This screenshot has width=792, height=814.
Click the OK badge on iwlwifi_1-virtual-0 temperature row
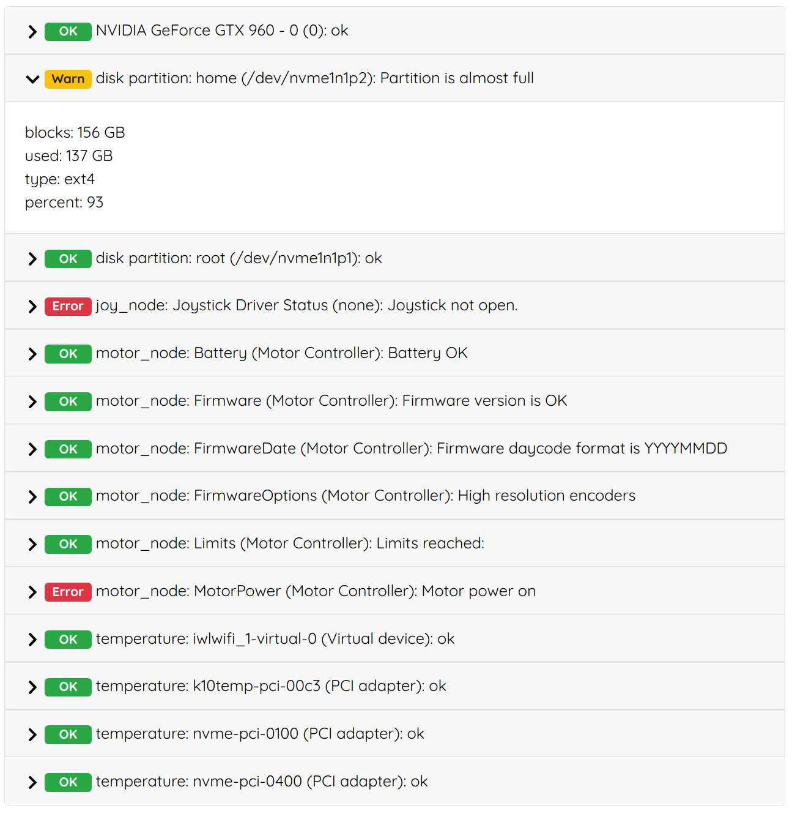point(67,638)
